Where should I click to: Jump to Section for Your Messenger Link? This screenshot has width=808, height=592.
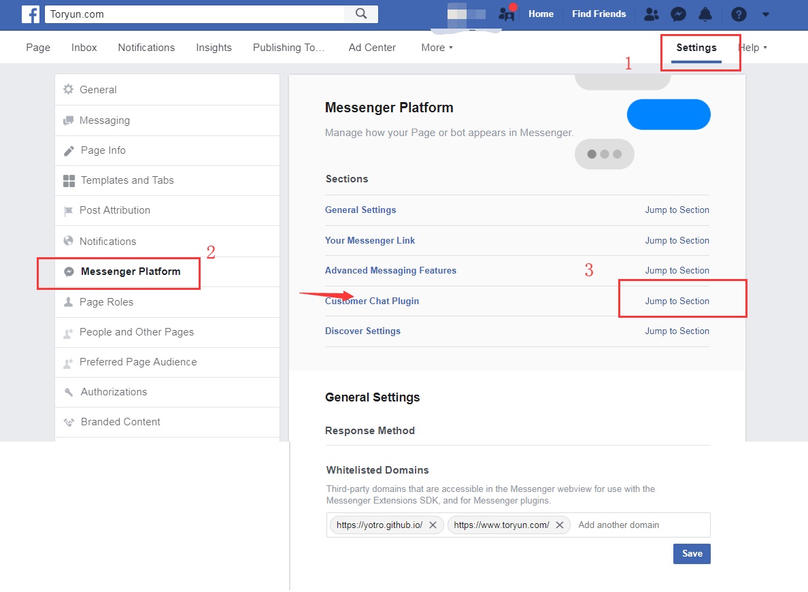click(x=677, y=240)
